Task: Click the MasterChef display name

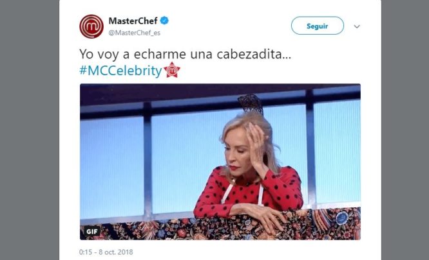Action: [x=133, y=21]
